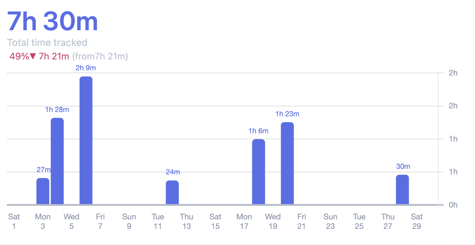This screenshot has width=475, height=245.
Task: Click the 1h 6m bar
Action: coord(258,172)
